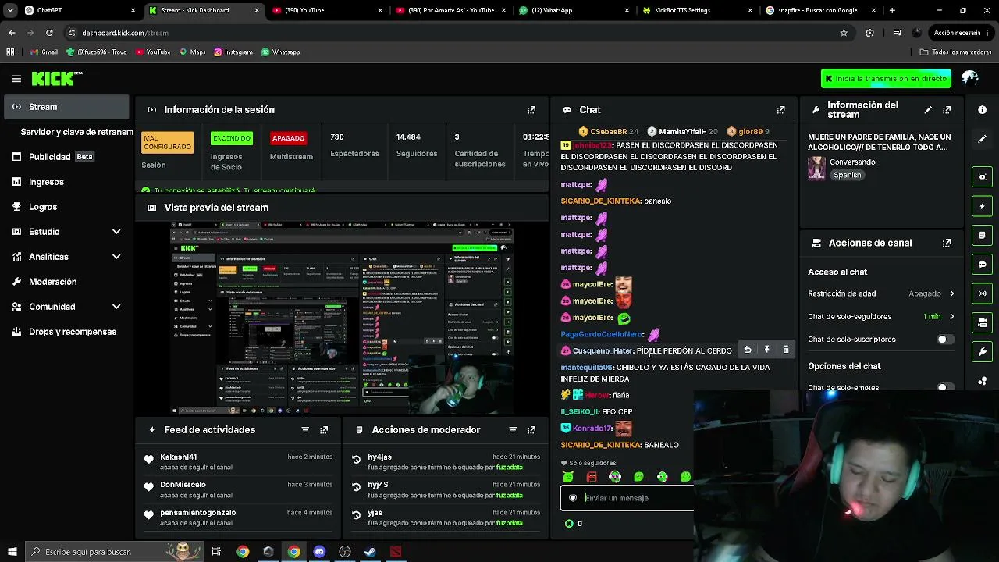Switch to the KickBot TTS Settings tab
The width and height of the screenshot is (999, 562).
coord(697,10)
